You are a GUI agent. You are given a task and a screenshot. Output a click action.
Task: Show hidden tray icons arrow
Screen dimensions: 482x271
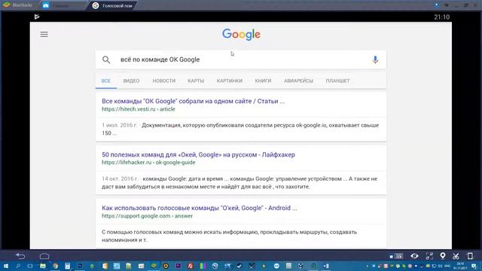[x=368, y=266]
